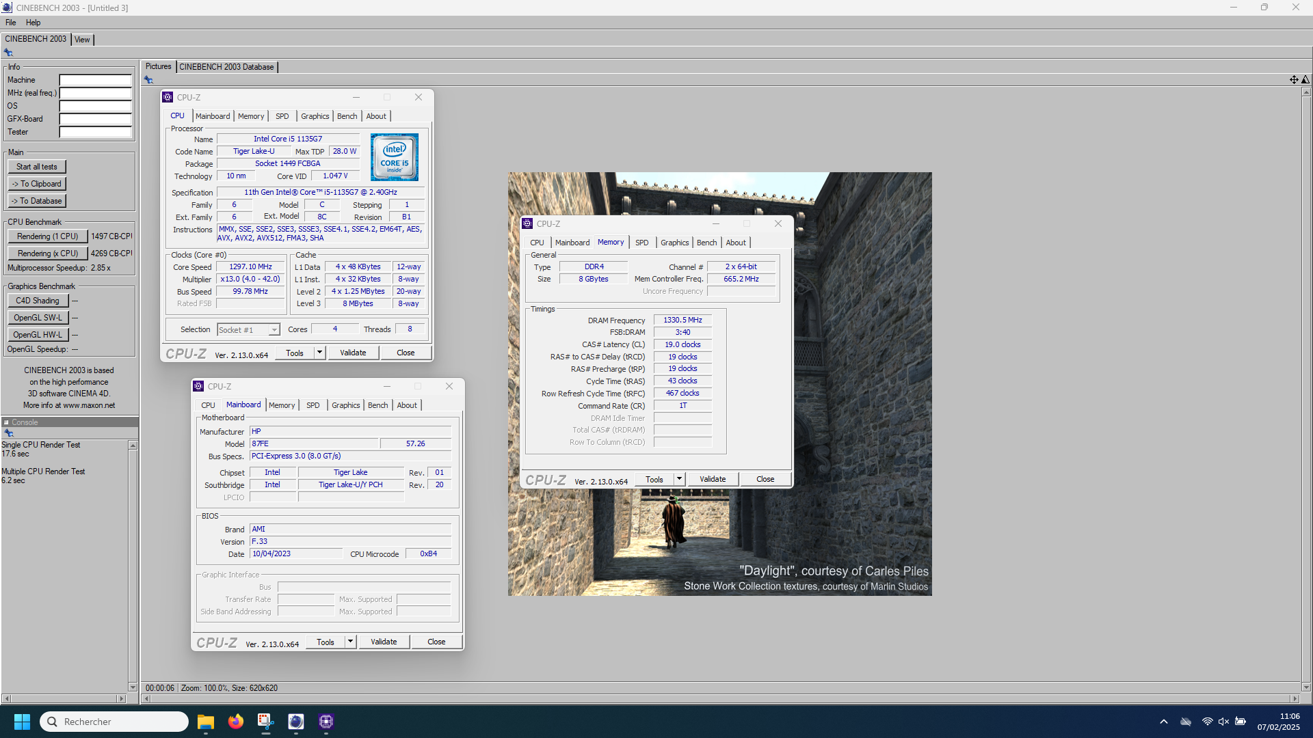Click Tools button in CPU-Z Memory window
Image resolution: width=1313 pixels, height=738 pixels.
(654, 479)
